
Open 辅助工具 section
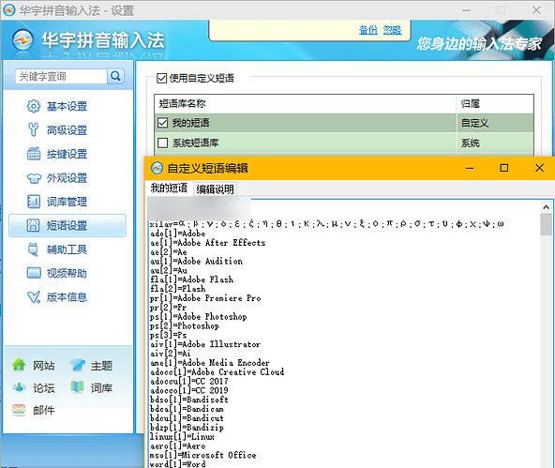pyautogui.click(x=67, y=249)
